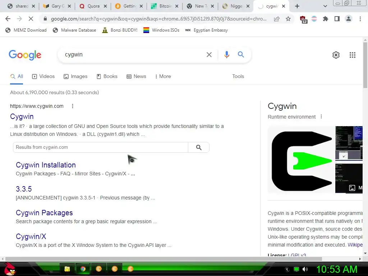368x276 pixels.
Task: Click the vertical page scrollbar thumb
Action: [x=365, y=65]
